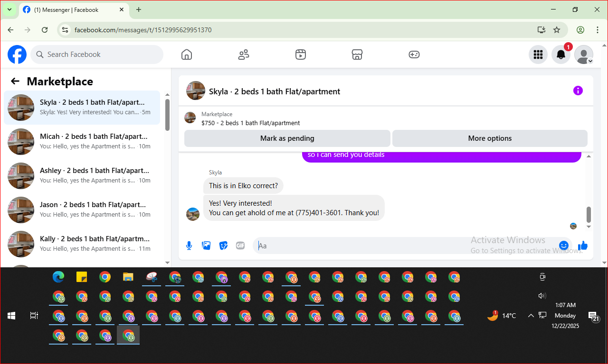The image size is (608, 364).
Task: Expand the Chrome tab search dropdown
Action: tap(9, 9)
